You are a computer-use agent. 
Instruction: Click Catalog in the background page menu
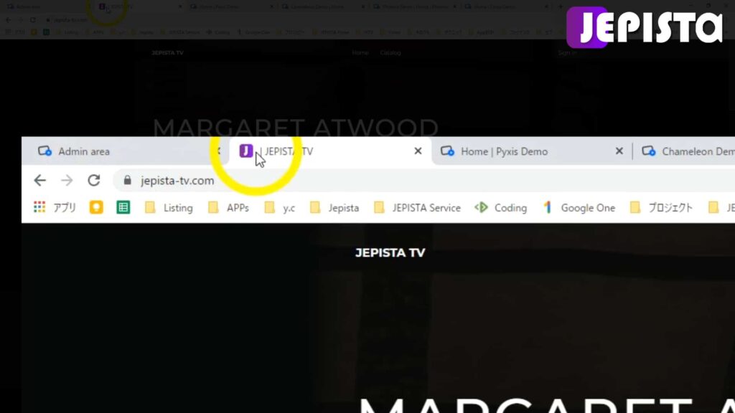tap(390, 52)
